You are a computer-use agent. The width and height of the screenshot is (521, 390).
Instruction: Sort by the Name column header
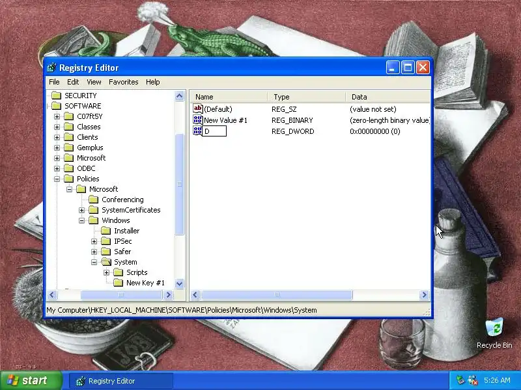[229, 97]
